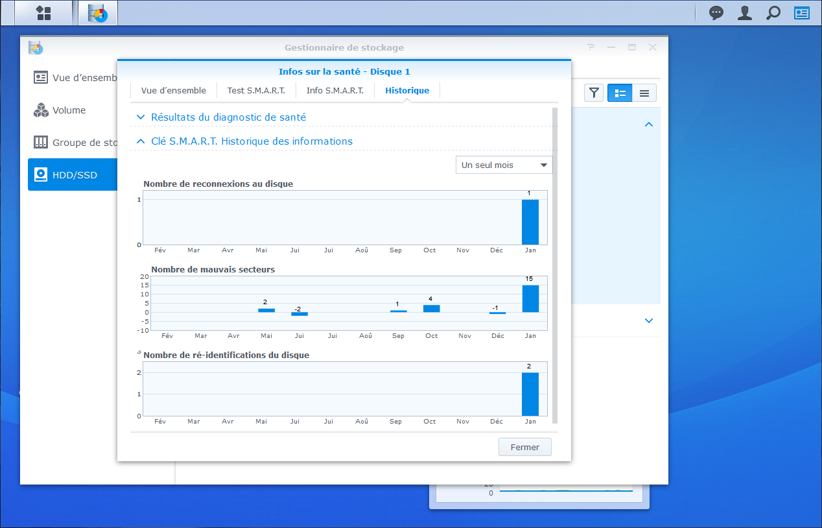Switch to compact list view
This screenshot has height=528, width=822.
(644, 93)
